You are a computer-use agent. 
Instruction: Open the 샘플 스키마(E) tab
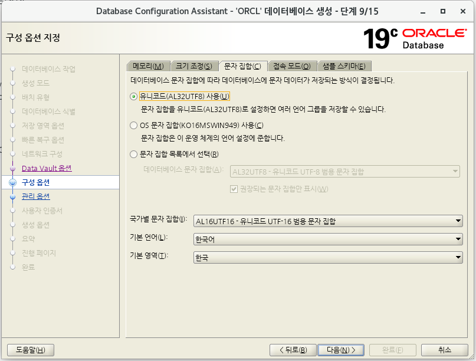(344, 66)
